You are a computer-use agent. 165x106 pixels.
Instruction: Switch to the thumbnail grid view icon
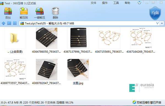point(15,23)
